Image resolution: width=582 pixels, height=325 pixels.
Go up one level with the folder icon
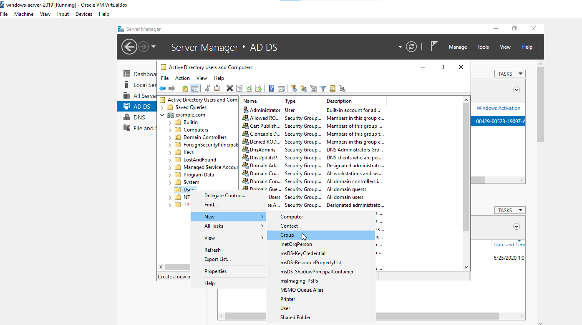[x=185, y=88]
